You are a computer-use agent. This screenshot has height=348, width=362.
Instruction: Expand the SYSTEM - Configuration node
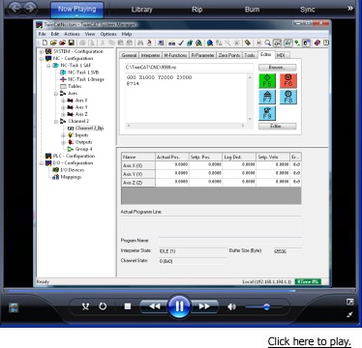point(42,51)
